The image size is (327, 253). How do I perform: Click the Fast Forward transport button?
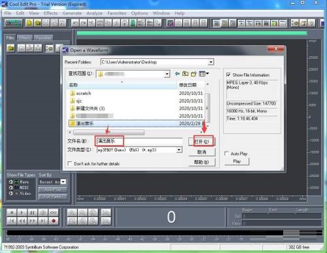pyautogui.click(x=32, y=221)
